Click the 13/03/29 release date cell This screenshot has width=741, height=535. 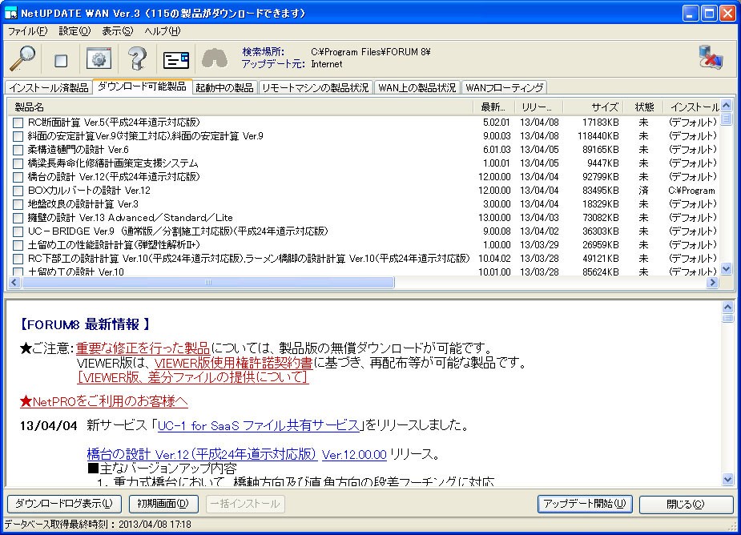coord(539,245)
